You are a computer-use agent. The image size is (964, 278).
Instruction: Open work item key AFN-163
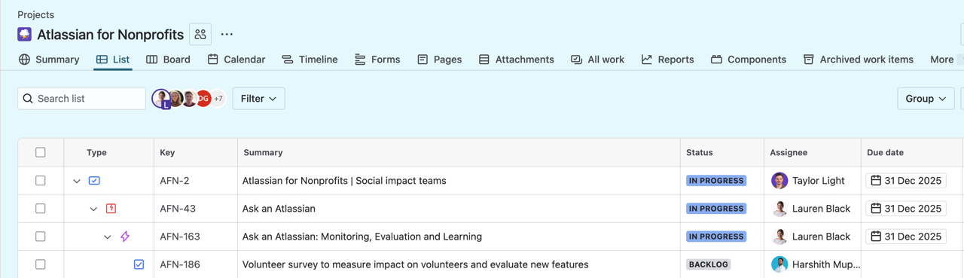tap(180, 237)
